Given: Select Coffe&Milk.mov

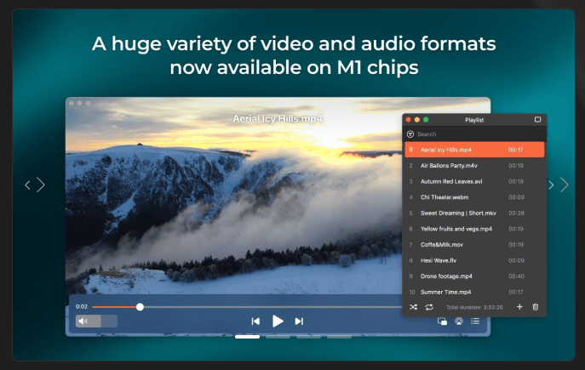Looking at the screenshot, I should click(x=474, y=244).
